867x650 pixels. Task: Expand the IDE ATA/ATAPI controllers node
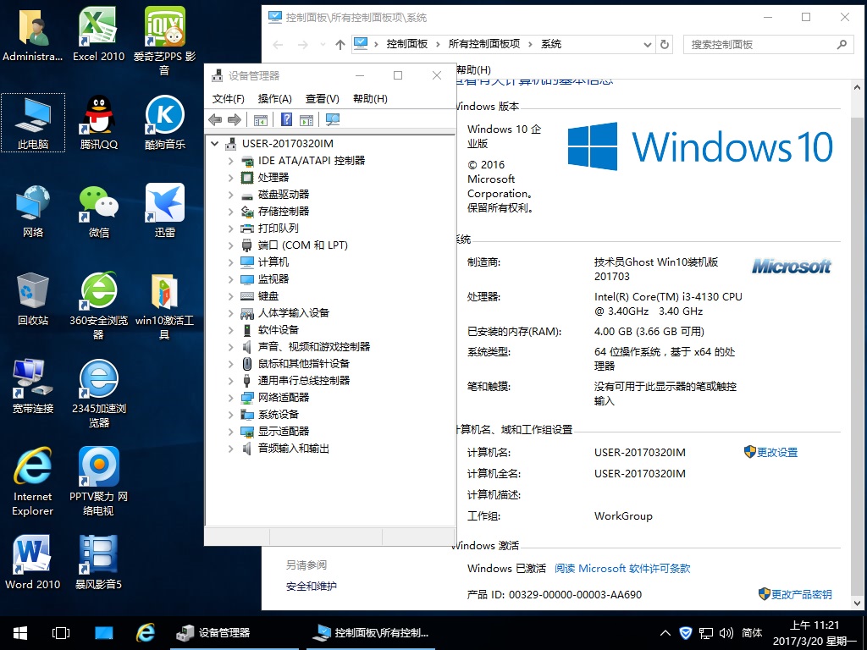230,161
